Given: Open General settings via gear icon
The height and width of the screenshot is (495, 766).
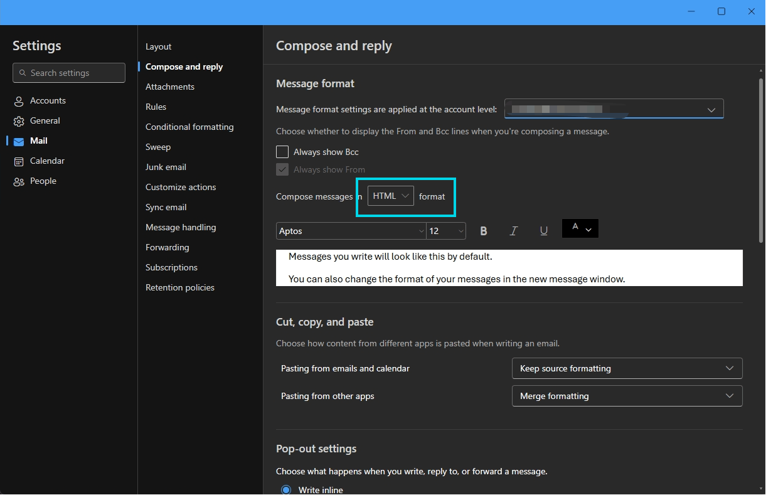Looking at the screenshot, I should [19, 121].
